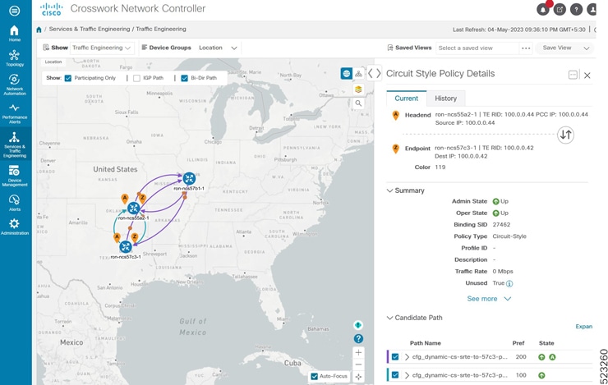Click the Unused info icon
The height and width of the screenshot is (385, 608).
click(509, 283)
